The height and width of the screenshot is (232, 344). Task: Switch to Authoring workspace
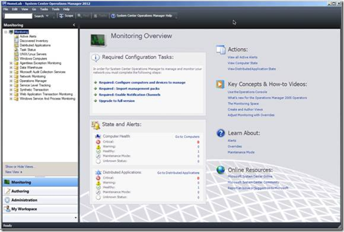pos(40,191)
